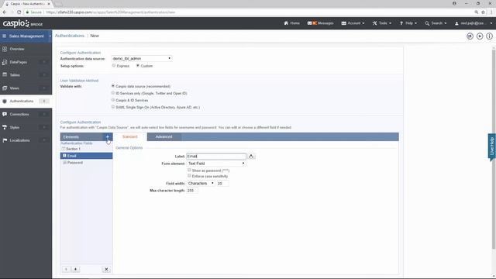This screenshot has height=279, width=496.
Task: Switch to the Standard tab
Action: click(x=130, y=136)
